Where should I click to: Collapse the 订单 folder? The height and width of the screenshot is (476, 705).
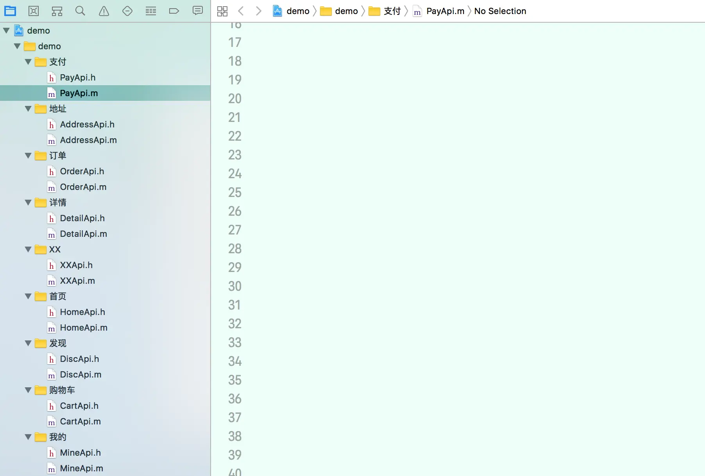pos(28,156)
